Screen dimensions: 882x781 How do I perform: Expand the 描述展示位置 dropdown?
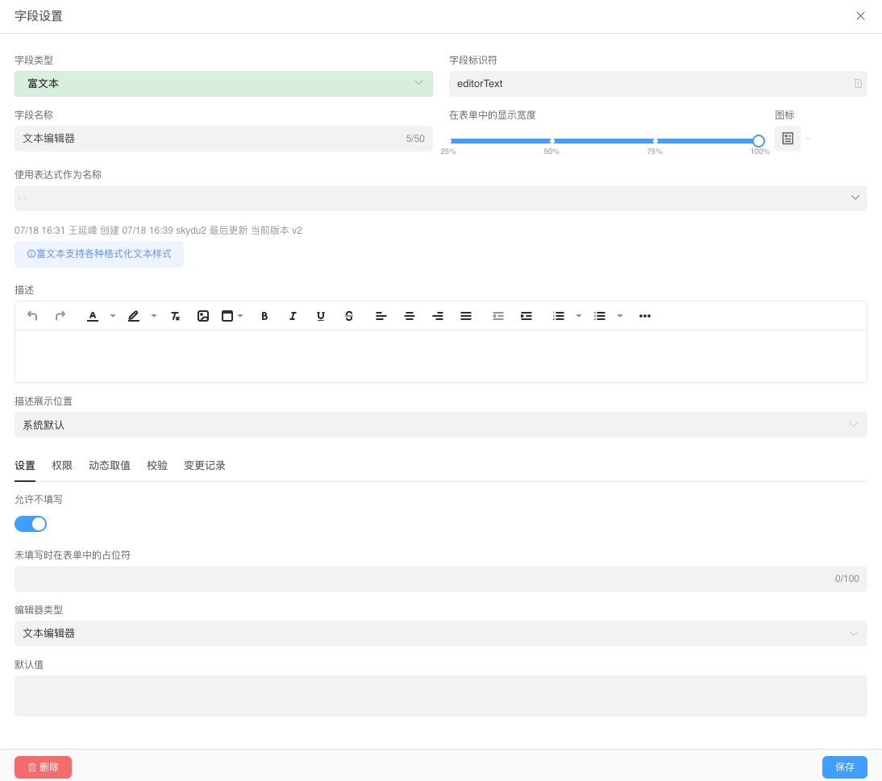440,425
